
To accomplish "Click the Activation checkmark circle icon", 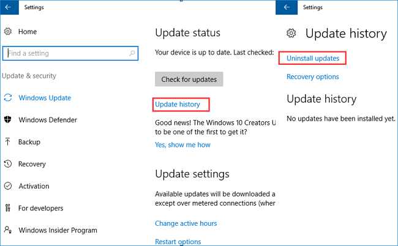I will click(8, 186).
